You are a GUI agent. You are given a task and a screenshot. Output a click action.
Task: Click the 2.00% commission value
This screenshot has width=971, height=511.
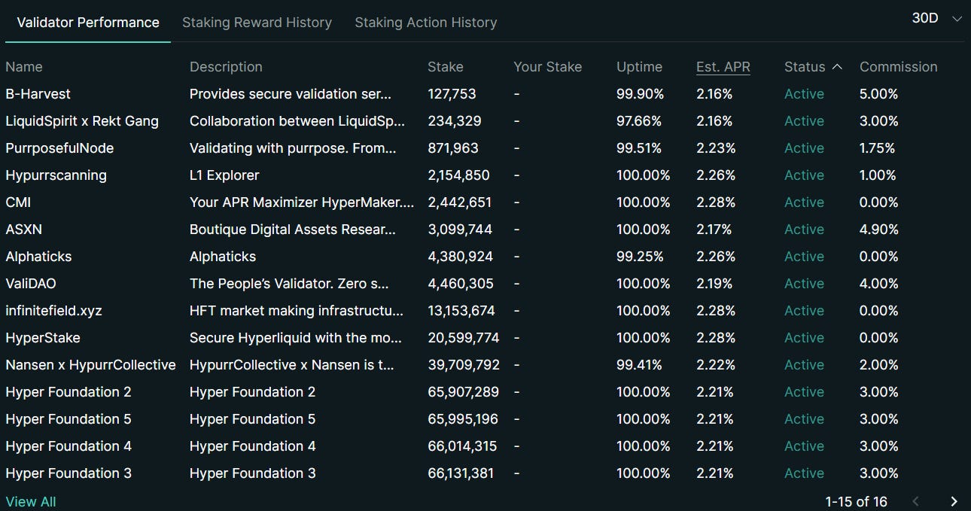[x=879, y=365]
